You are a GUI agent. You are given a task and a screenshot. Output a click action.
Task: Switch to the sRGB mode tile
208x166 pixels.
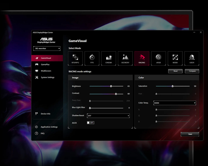click(159, 59)
